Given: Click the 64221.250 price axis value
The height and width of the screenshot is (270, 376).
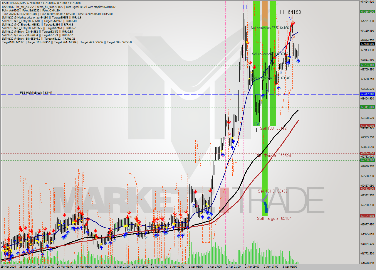Looking at the screenshot, I should pyautogui.click(x=367, y=21).
